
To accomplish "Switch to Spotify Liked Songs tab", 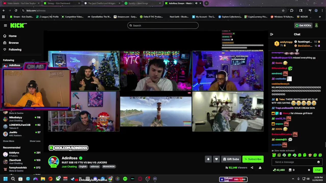I will 142,3.
